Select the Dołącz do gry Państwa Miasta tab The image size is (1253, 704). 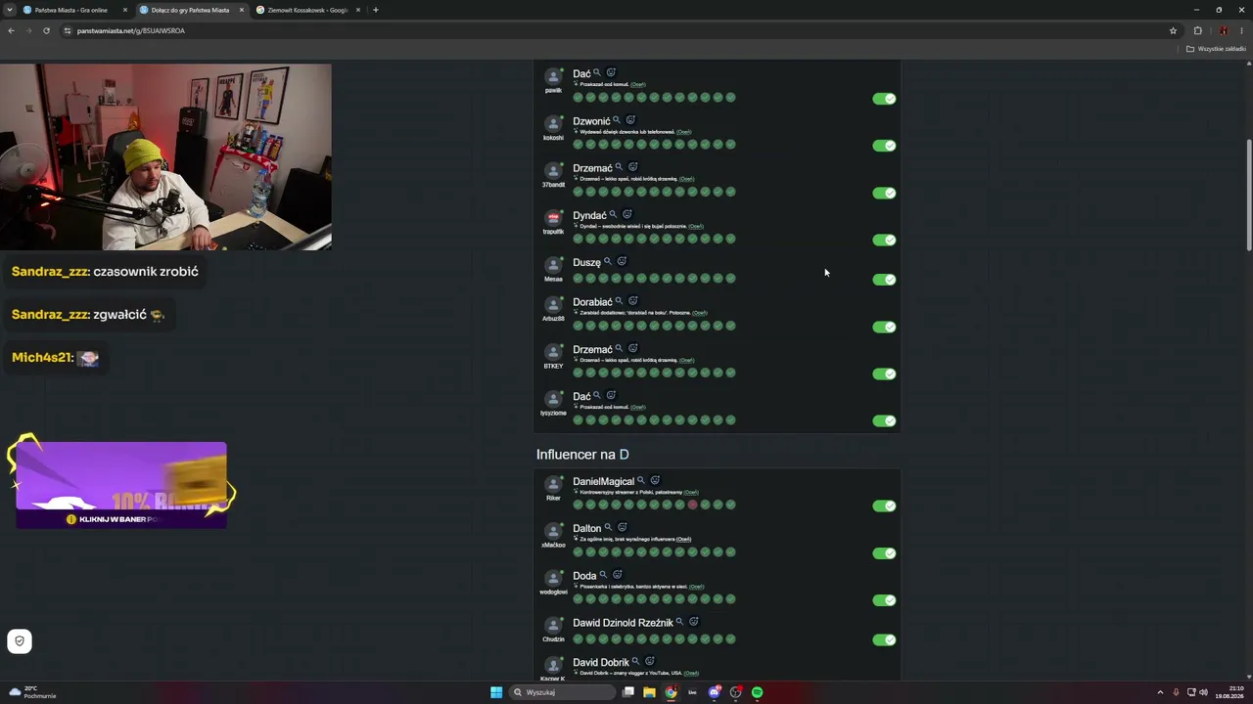tap(191, 10)
